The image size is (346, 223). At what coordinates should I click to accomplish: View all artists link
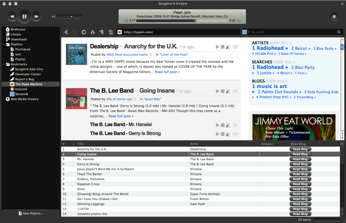coord(281,43)
